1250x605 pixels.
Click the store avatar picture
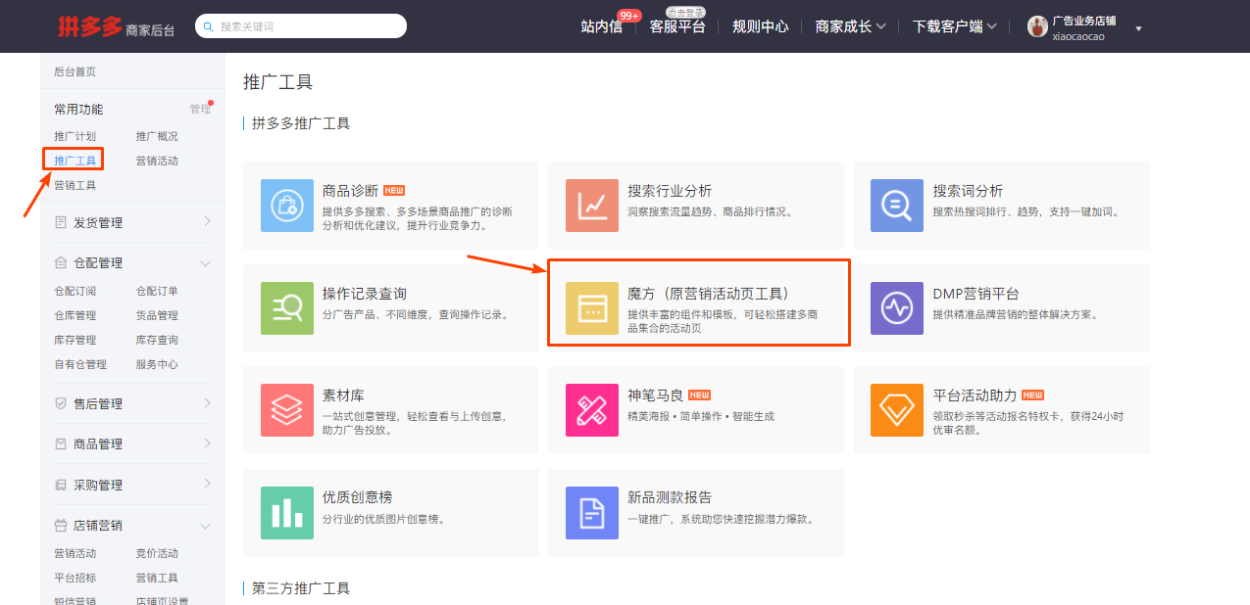pos(1037,26)
